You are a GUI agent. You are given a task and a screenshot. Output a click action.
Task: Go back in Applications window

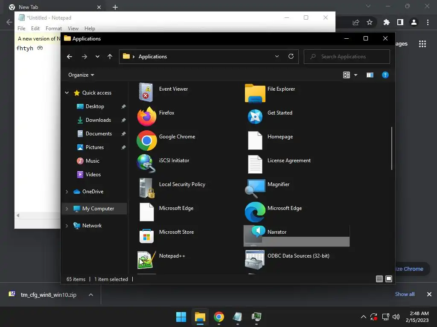(70, 57)
